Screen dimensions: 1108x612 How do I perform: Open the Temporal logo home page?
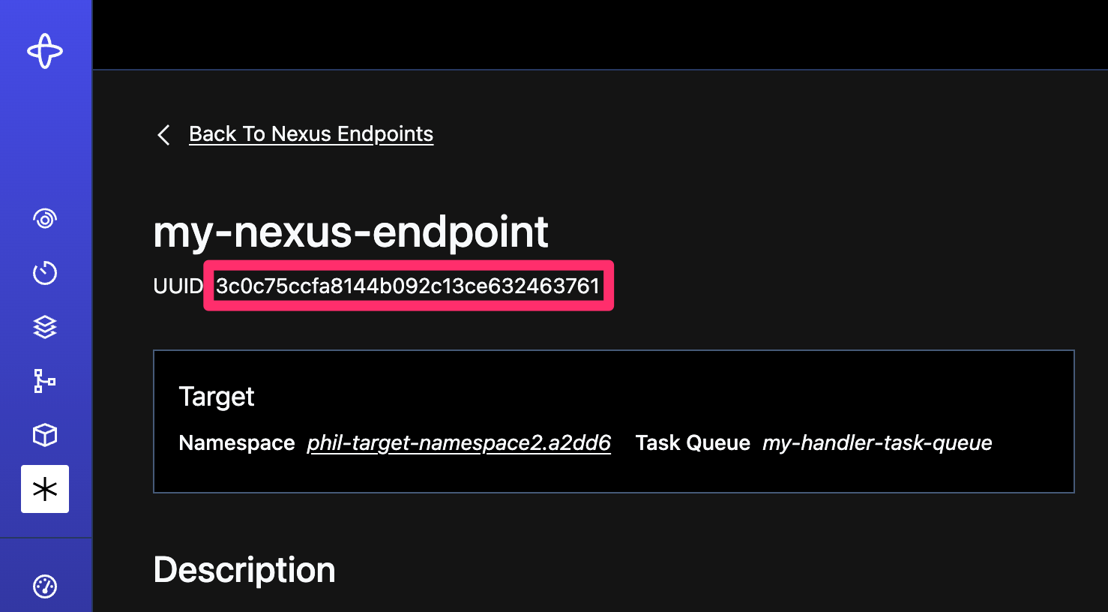click(45, 51)
